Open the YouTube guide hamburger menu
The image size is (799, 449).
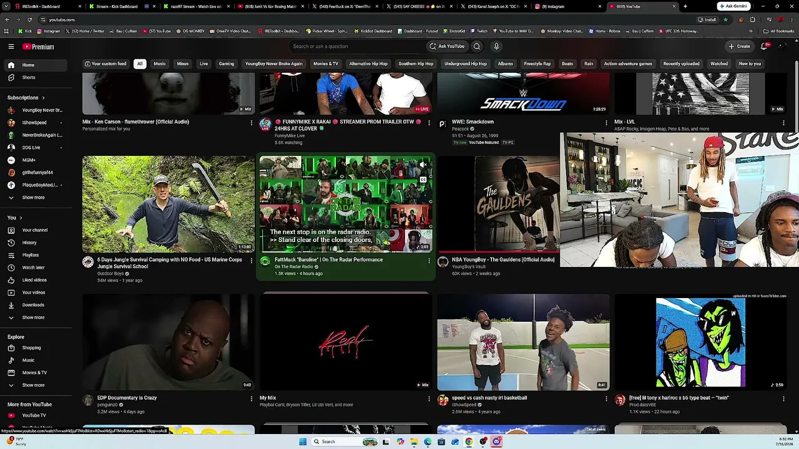pos(11,46)
